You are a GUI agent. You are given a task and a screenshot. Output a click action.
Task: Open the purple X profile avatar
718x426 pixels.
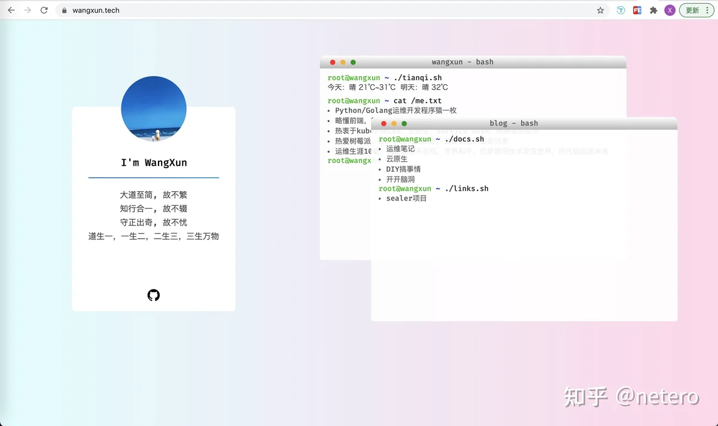click(x=670, y=10)
